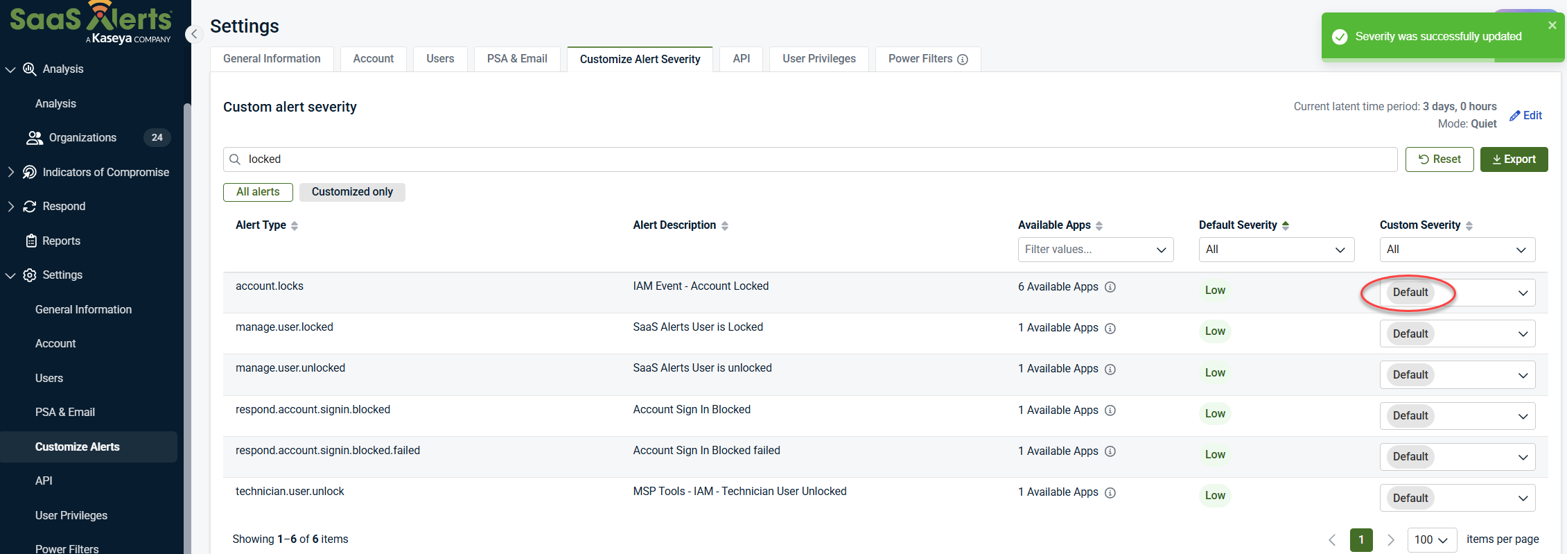
Task: Open Custom Severity dropdown for account.locks
Action: click(1457, 293)
